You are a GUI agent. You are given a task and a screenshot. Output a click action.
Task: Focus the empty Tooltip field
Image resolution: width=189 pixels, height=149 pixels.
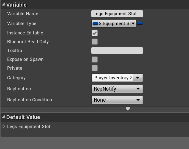(x=117, y=51)
